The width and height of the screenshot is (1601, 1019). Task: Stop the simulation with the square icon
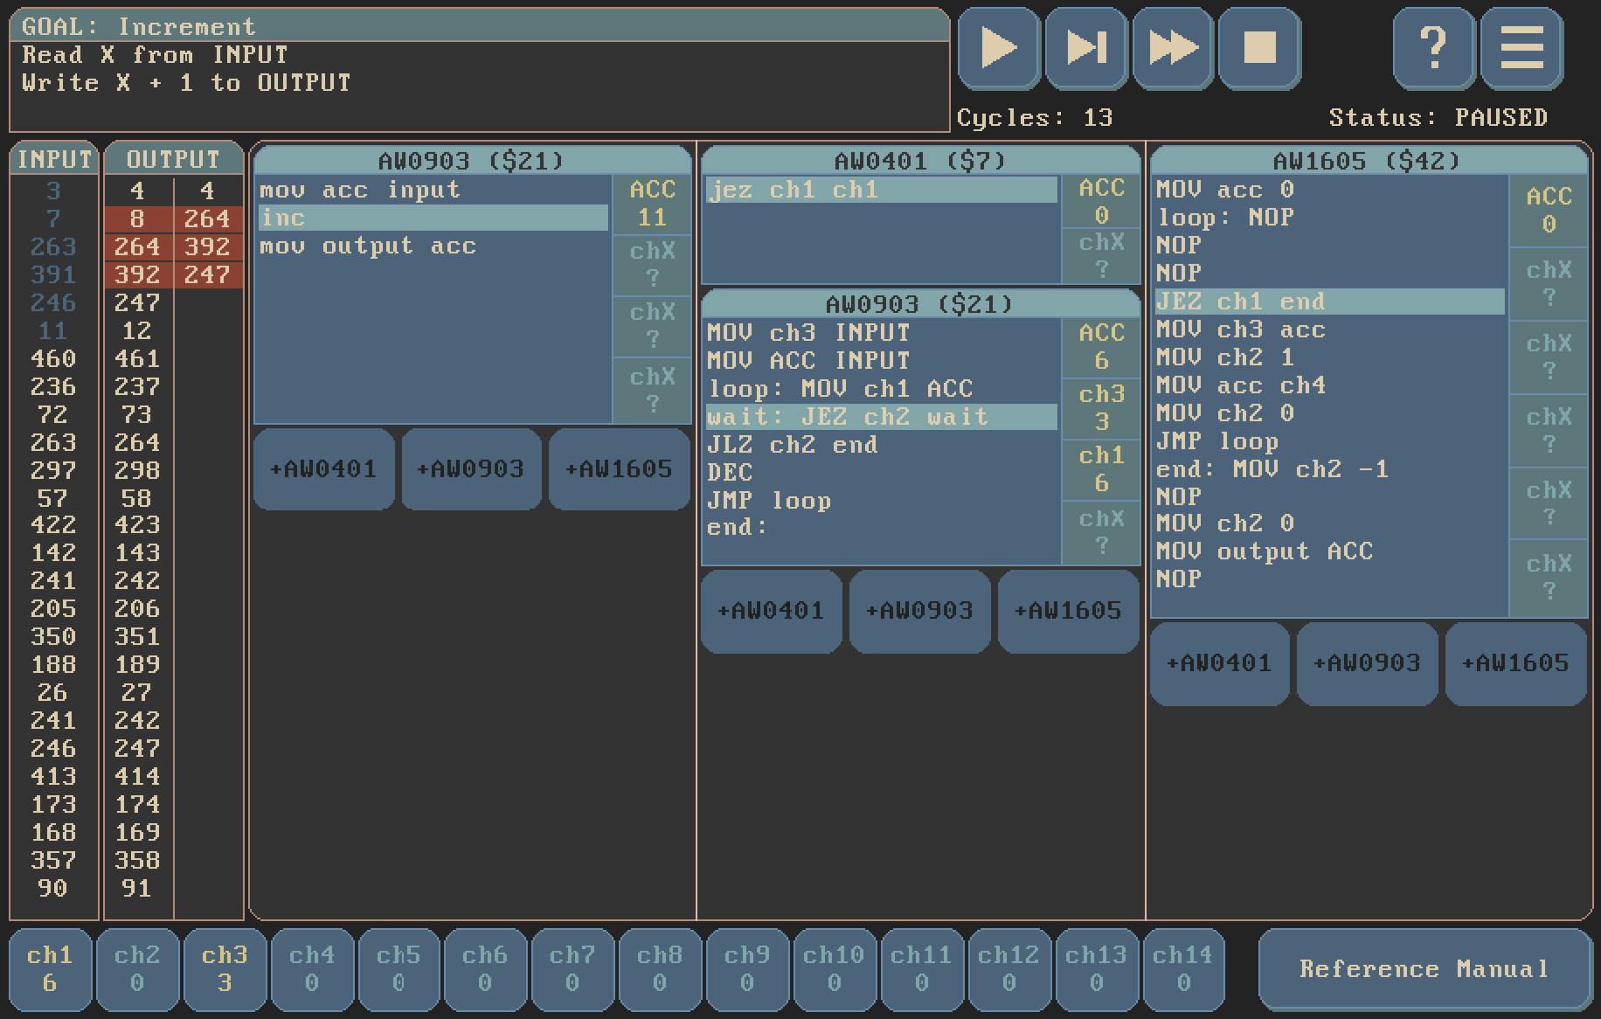pos(1259,48)
